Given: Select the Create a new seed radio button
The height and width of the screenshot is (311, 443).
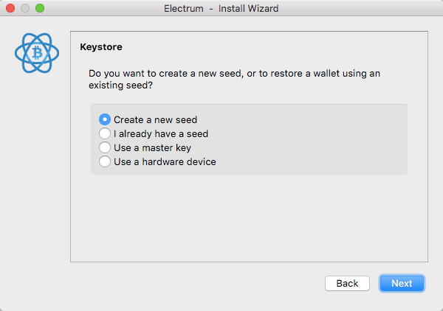Looking at the screenshot, I should tap(105, 119).
